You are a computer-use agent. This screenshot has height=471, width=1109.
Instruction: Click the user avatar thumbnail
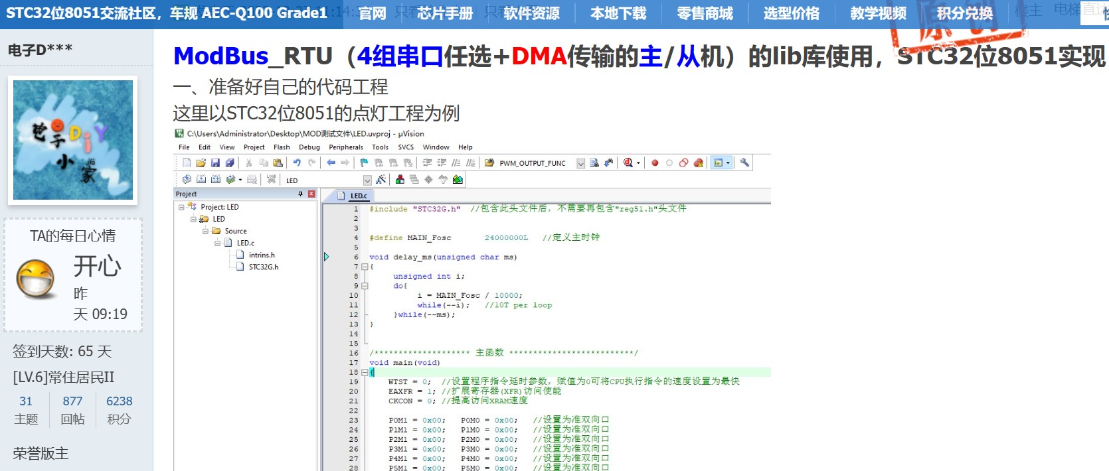pyautogui.click(x=73, y=140)
